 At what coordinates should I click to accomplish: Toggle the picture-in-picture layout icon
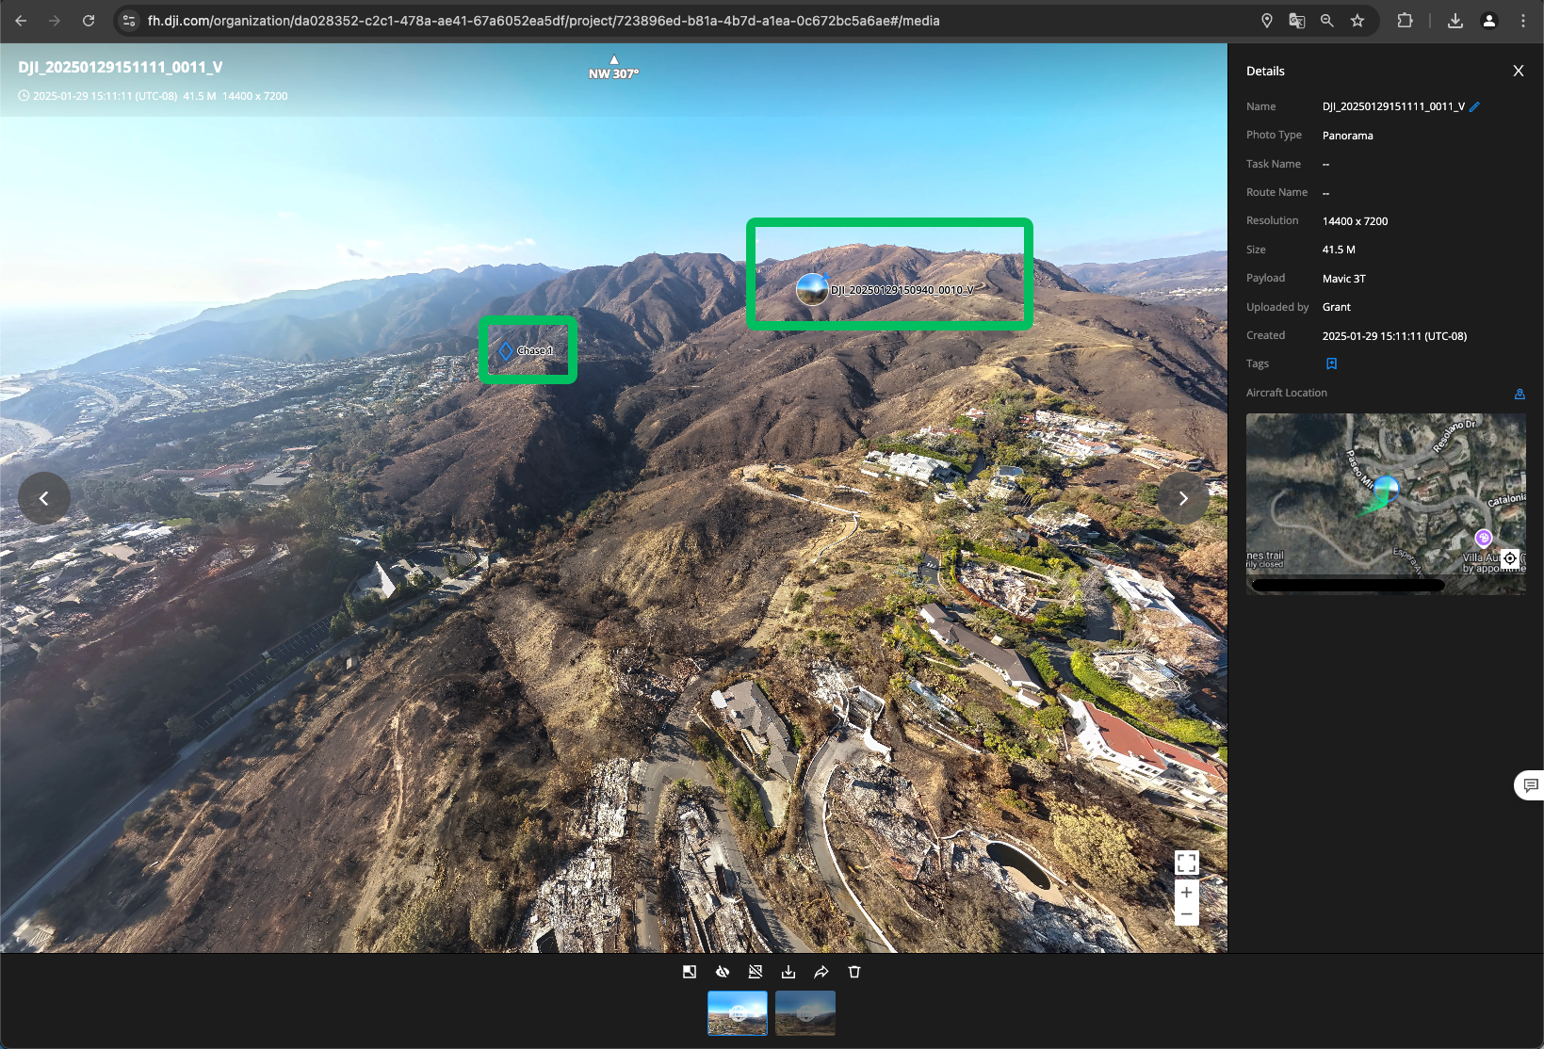pos(690,972)
